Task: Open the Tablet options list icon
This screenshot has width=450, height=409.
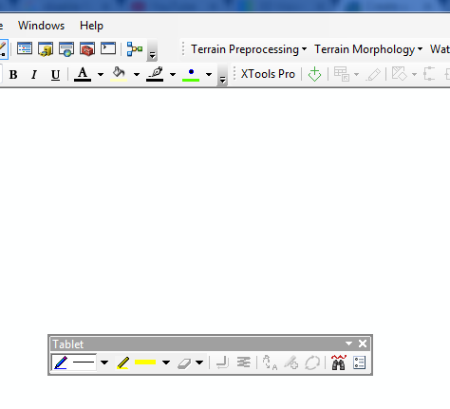Action: tap(360, 363)
